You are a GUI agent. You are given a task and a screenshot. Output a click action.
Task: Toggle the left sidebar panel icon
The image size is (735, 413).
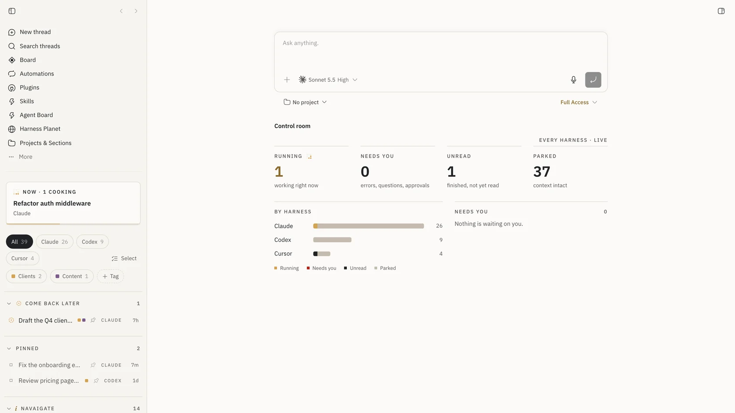[12, 11]
